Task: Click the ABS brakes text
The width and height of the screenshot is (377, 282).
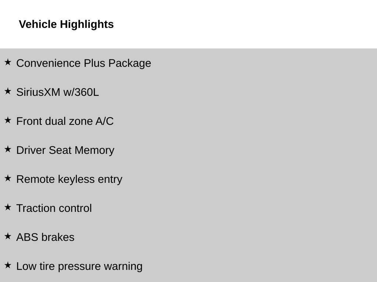Action: click(45, 237)
